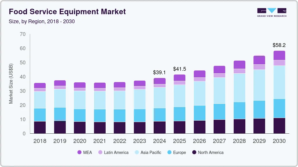
Task: Click the Grand View Research logo
Action: click(x=272, y=12)
